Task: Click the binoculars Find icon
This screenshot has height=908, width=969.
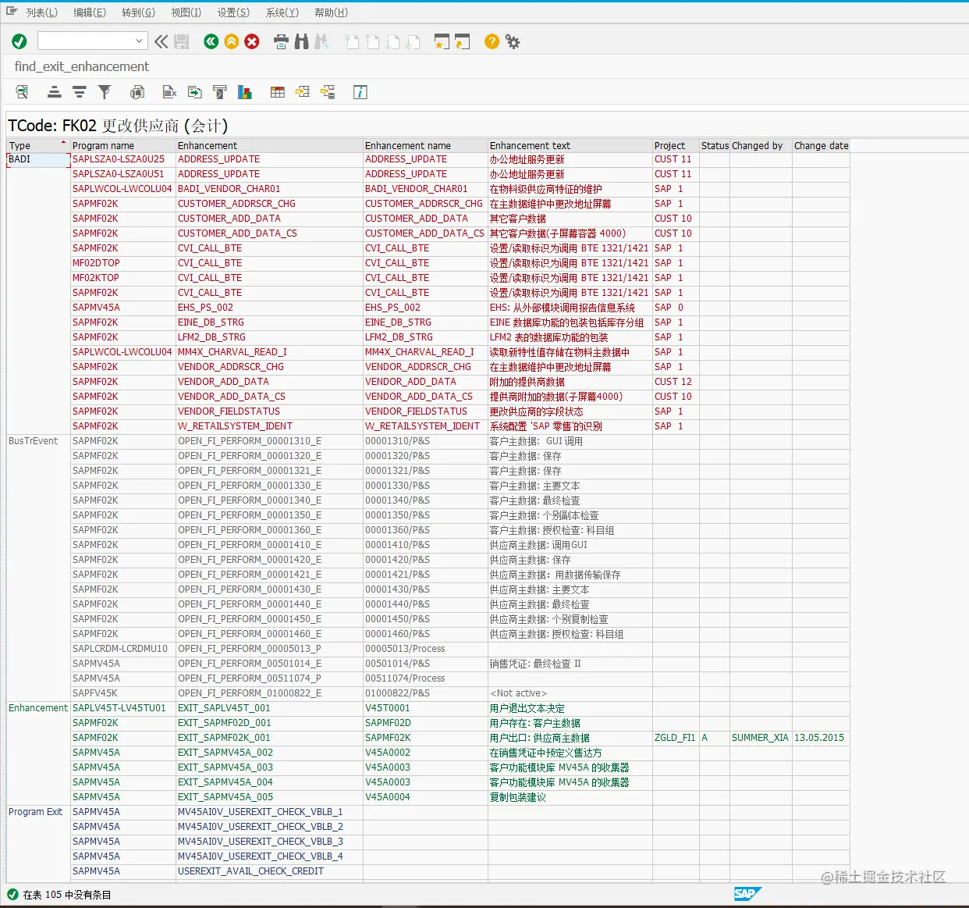Action: point(302,41)
